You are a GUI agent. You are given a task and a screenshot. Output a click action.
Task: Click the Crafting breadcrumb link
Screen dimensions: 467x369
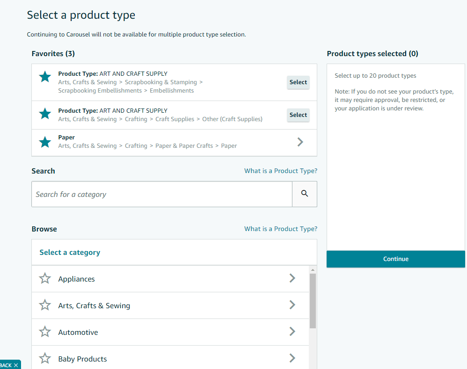click(136, 119)
